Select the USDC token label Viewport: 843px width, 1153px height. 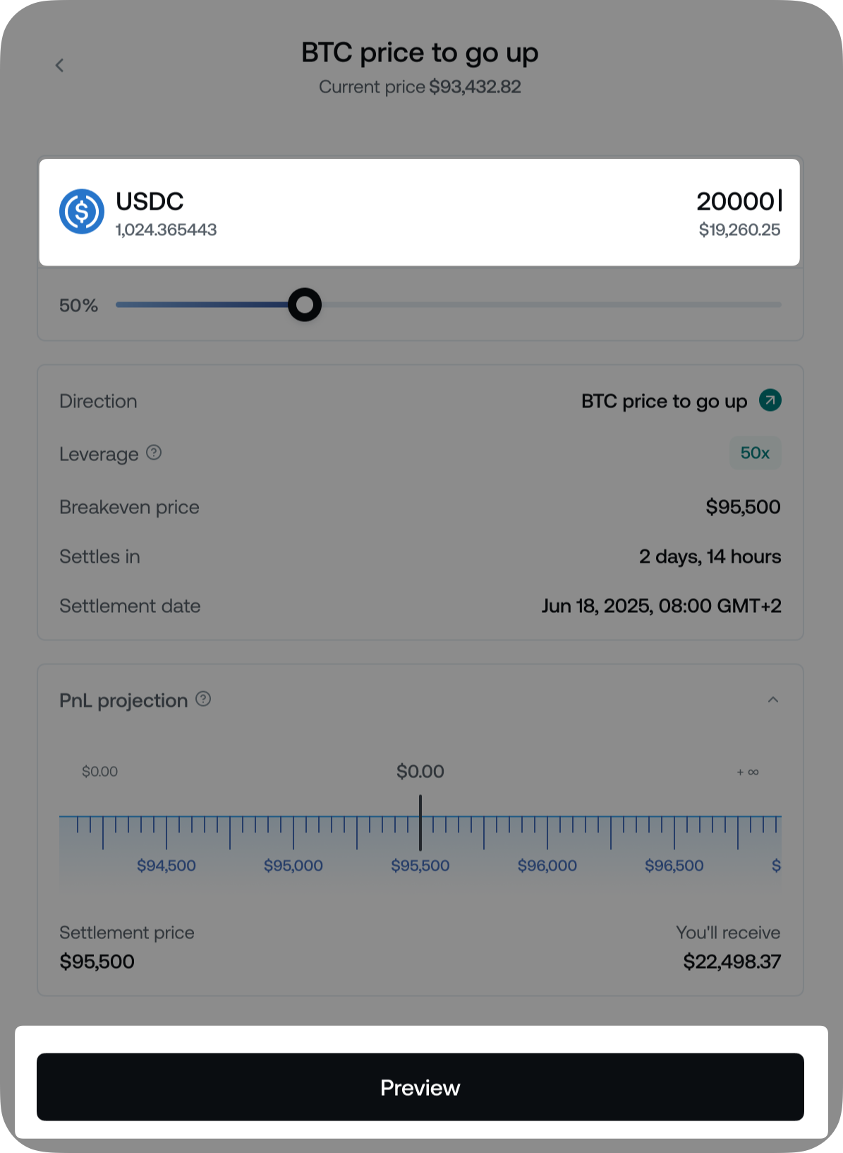point(150,201)
